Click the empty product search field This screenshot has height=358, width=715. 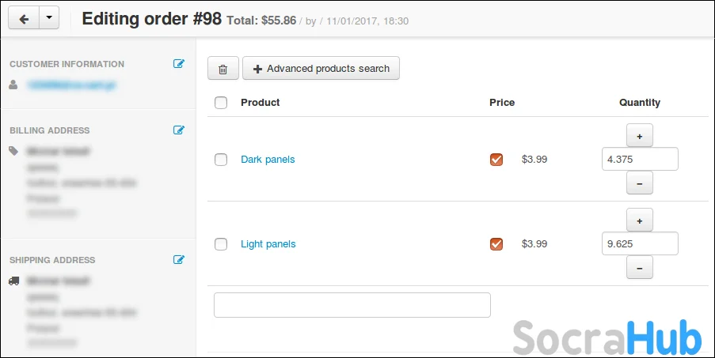(x=352, y=305)
